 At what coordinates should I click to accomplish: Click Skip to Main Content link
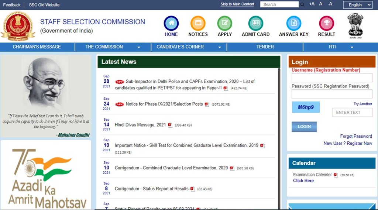(237, 4)
